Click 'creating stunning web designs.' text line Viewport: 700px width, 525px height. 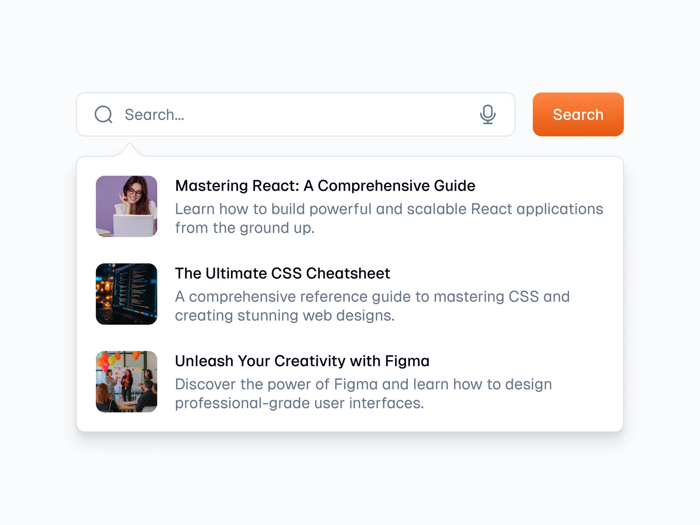point(284,315)
